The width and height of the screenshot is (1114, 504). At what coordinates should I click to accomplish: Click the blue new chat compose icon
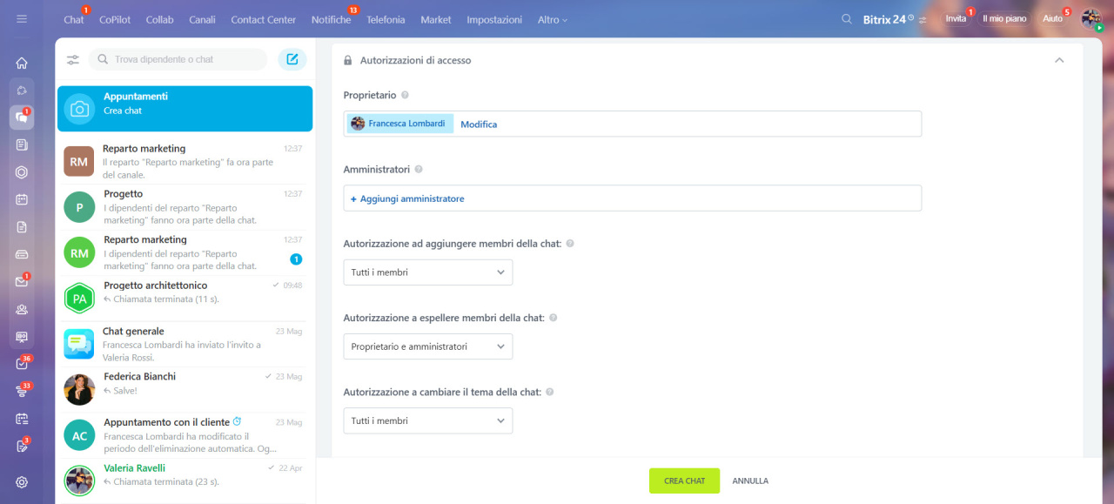pos(292,59)
